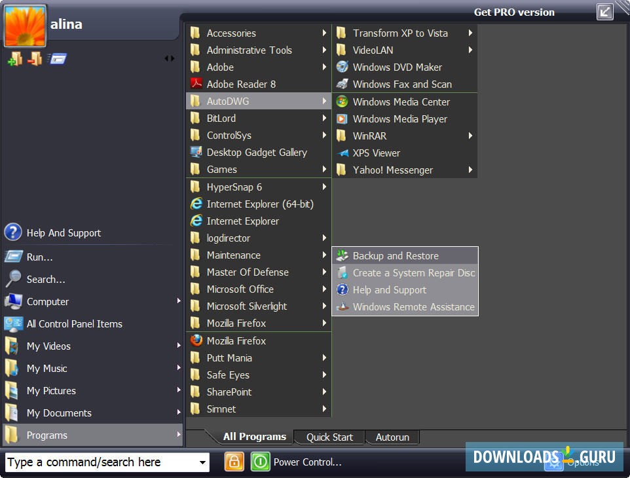
Task: Click the orange flower user avatar
Action: point(25,26)
